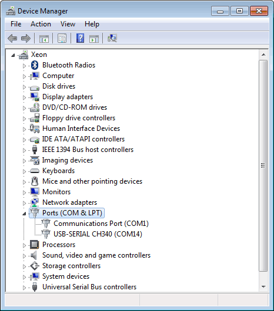This screenshot has width=274, height=311.
Task: Click the Forward arrow toolbar icon
Action: pos(26,38)
